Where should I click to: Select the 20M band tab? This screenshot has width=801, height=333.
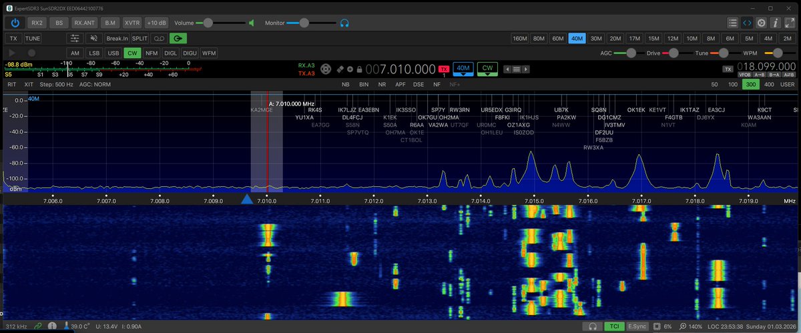click(615, 39)
